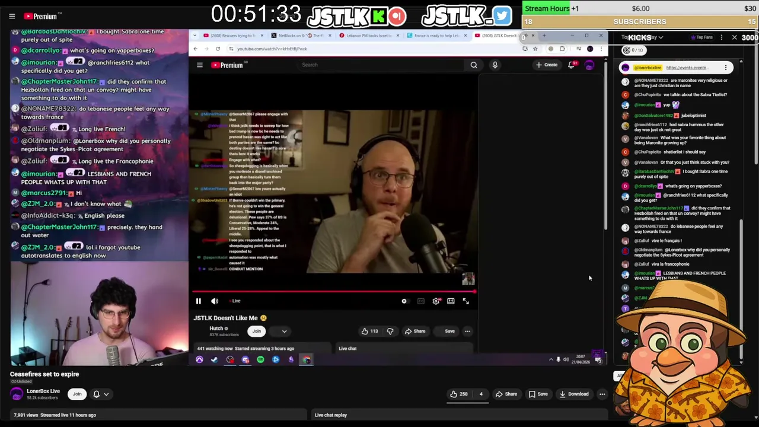Switch inner player to theater mode
Screen dimensions: 759x427
451,301
